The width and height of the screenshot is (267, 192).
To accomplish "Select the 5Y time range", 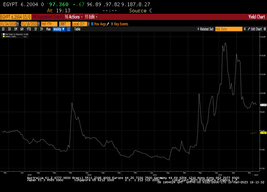I will [x=42, y=29].
